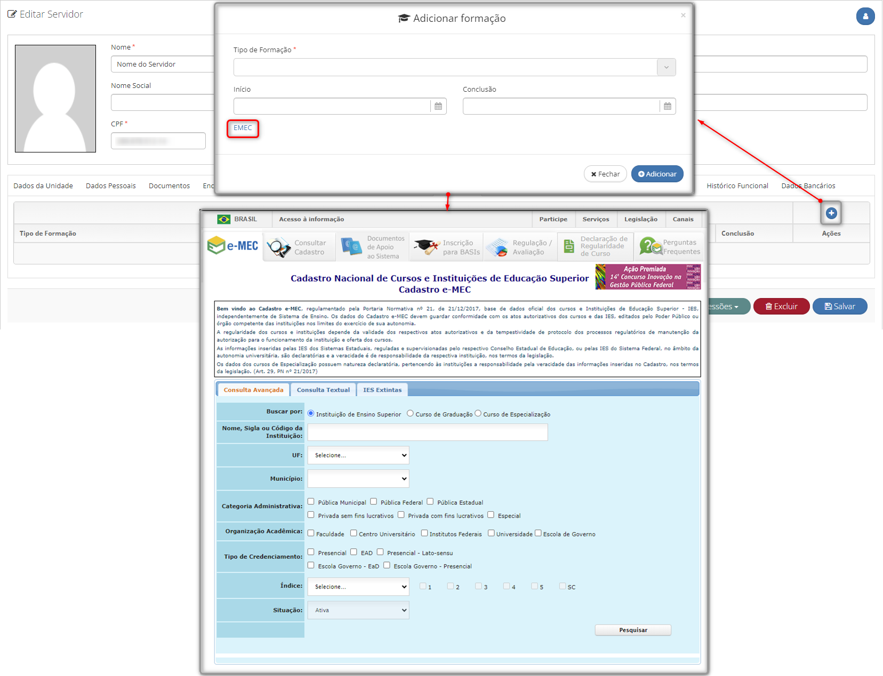Open Consultar Cadastro magnifier icon
Screen dimensions: 883x676
(278, 247)
